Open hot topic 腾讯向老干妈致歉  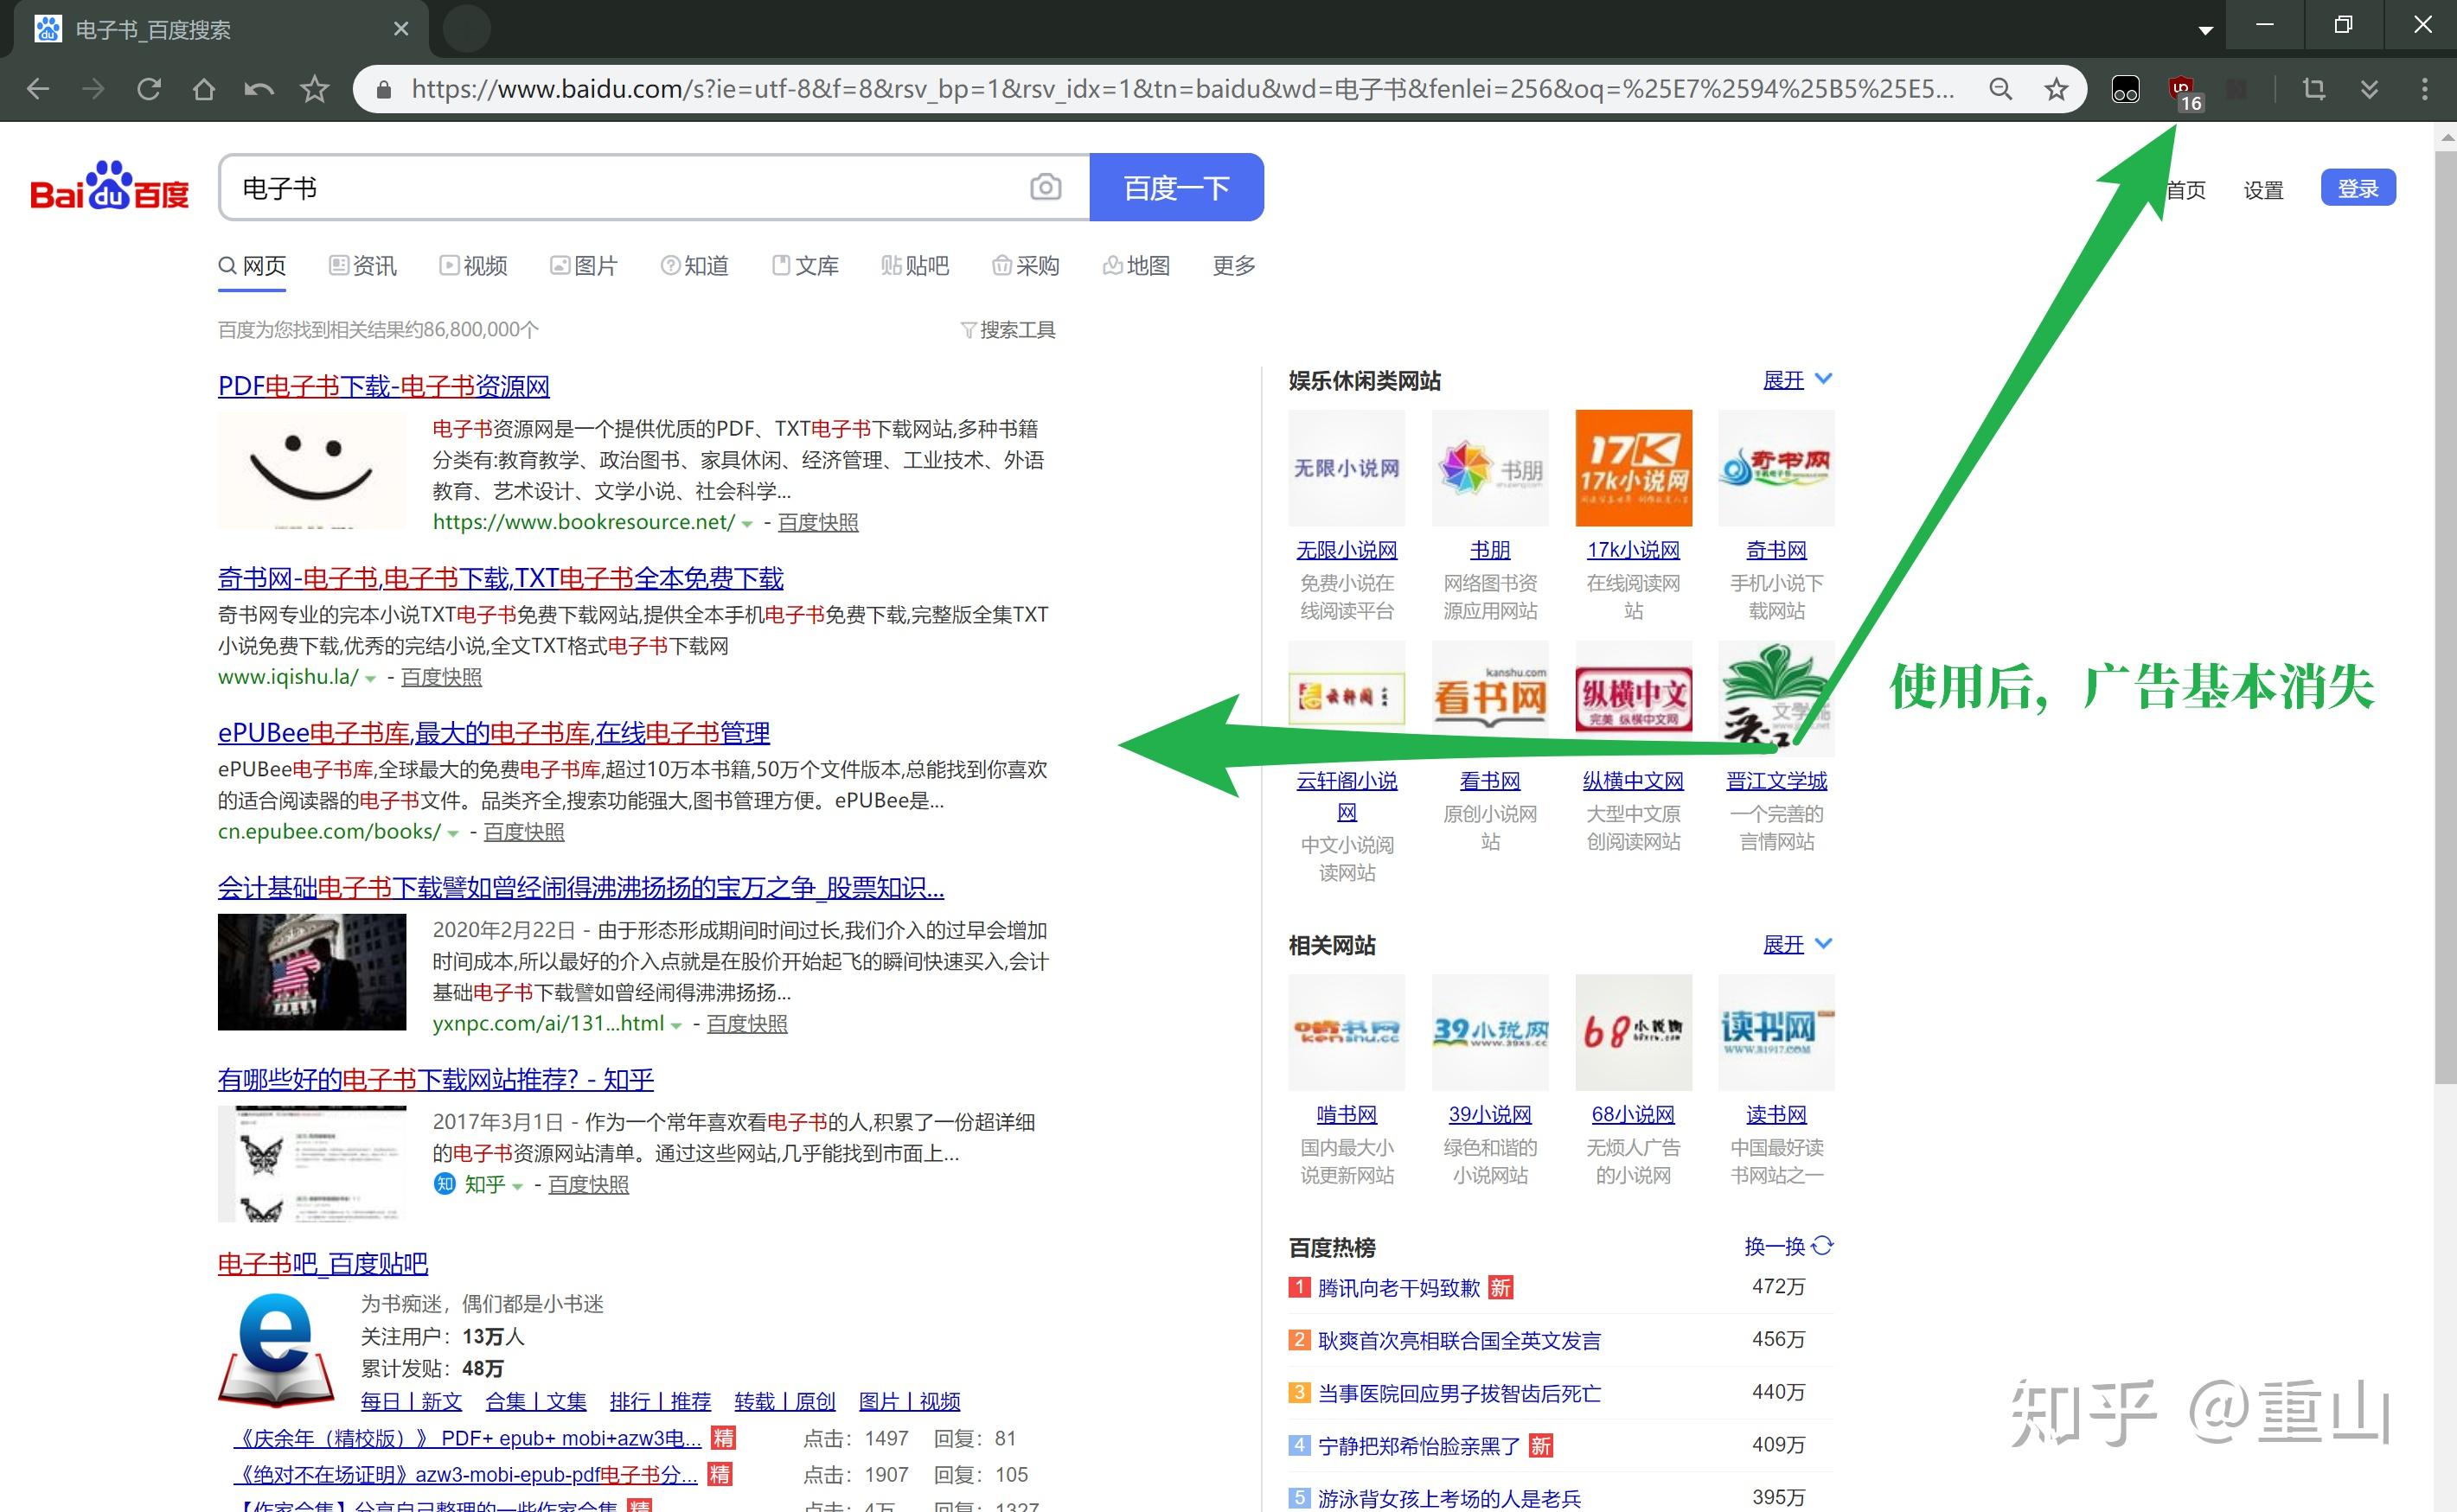pos(1398,1288)
